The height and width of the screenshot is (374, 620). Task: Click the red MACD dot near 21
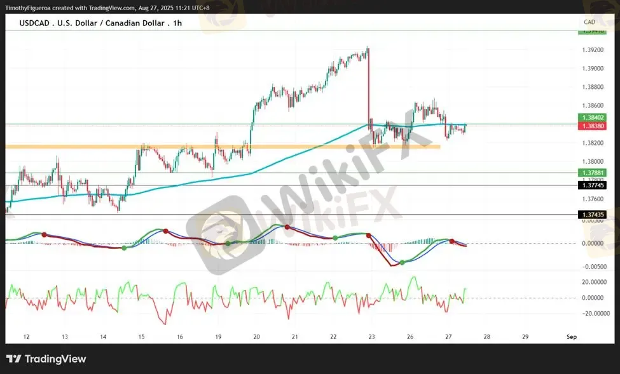[287, 227]
